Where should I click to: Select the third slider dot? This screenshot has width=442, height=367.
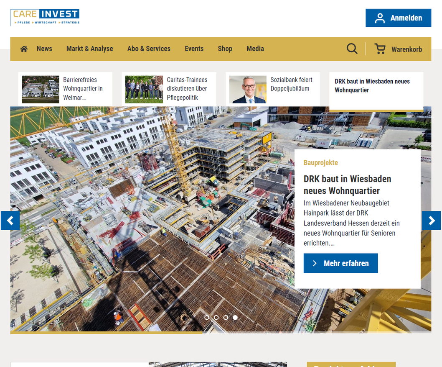pos(226,317)
